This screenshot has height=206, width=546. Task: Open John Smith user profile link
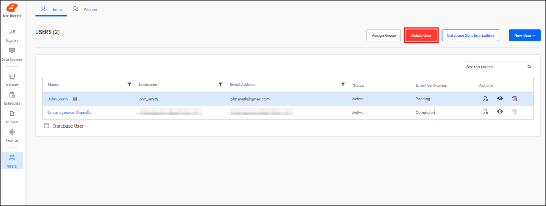pyautogui.click(x=58, y=99)
